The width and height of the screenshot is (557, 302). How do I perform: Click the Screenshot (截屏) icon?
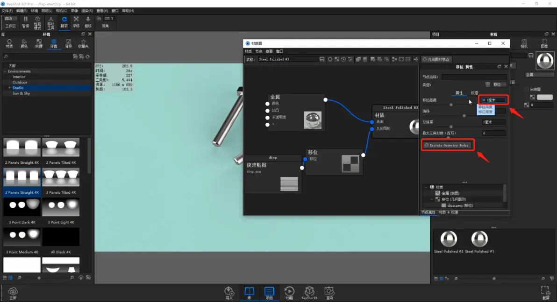click(546, 293)
